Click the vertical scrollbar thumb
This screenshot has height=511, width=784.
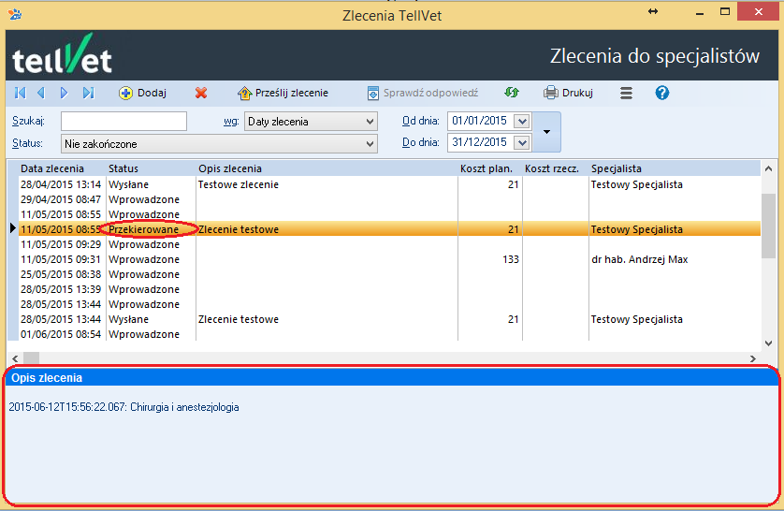pyautogui.click(x=768, y=226)
